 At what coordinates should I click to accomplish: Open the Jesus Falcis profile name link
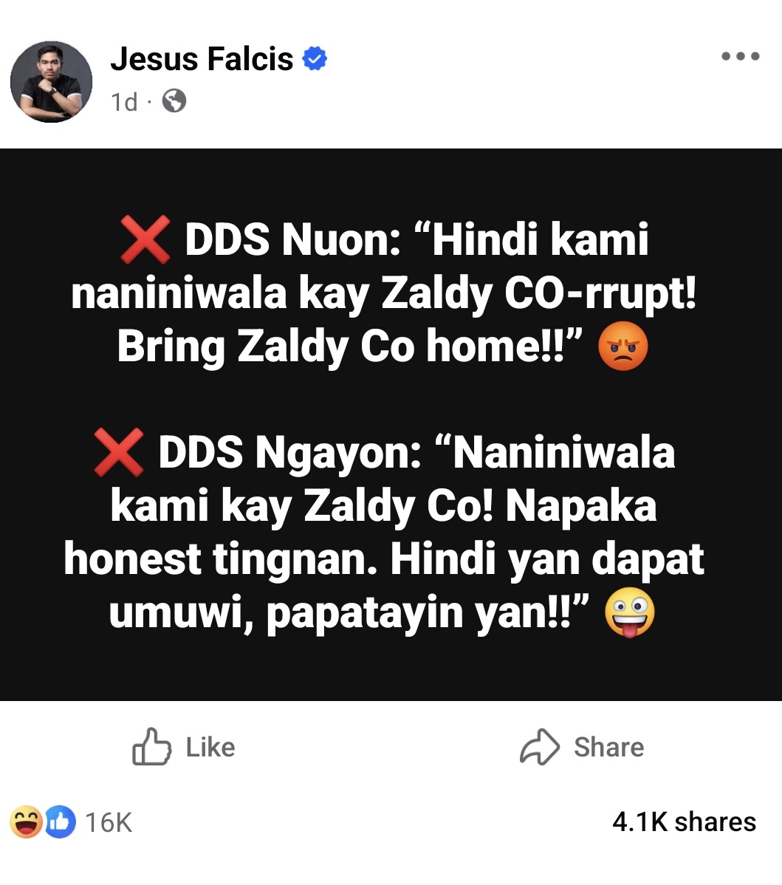[202, 59]
